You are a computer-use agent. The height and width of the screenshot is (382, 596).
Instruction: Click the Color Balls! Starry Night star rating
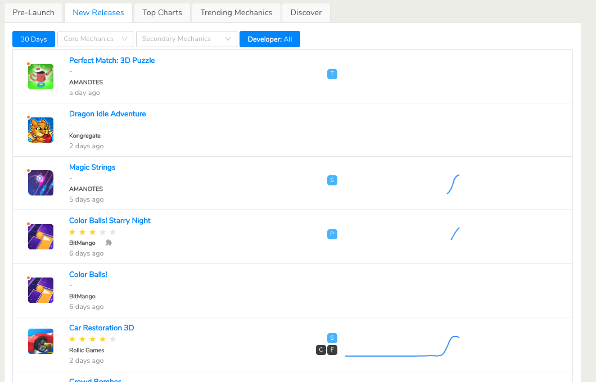coord(92,232)
